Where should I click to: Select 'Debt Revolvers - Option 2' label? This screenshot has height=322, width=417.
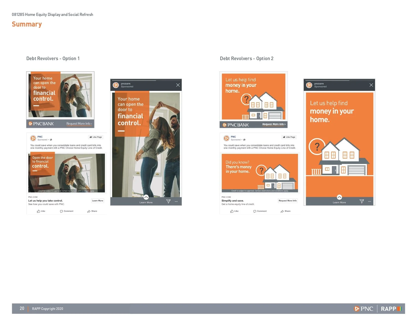coord(247,59)
